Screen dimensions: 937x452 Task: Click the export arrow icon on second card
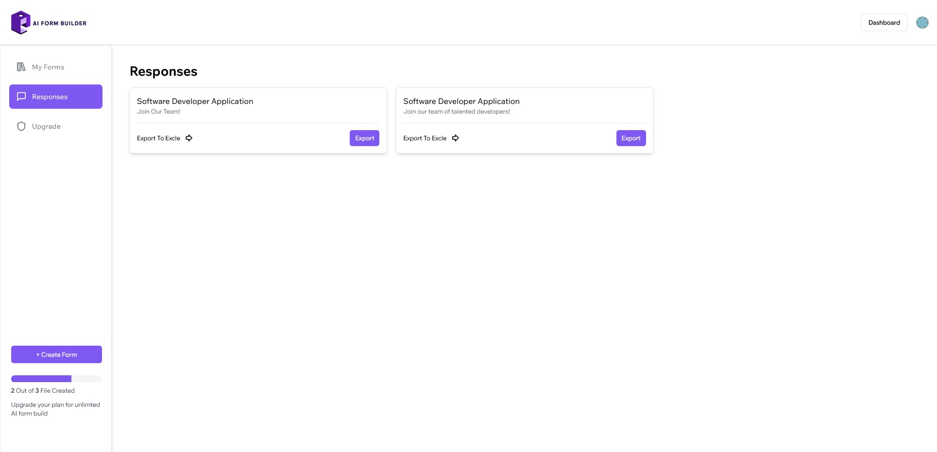pos(455,138)
